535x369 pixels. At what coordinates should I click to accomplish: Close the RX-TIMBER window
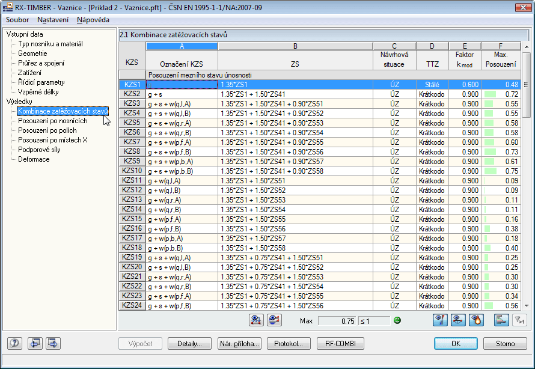(523, 7)
